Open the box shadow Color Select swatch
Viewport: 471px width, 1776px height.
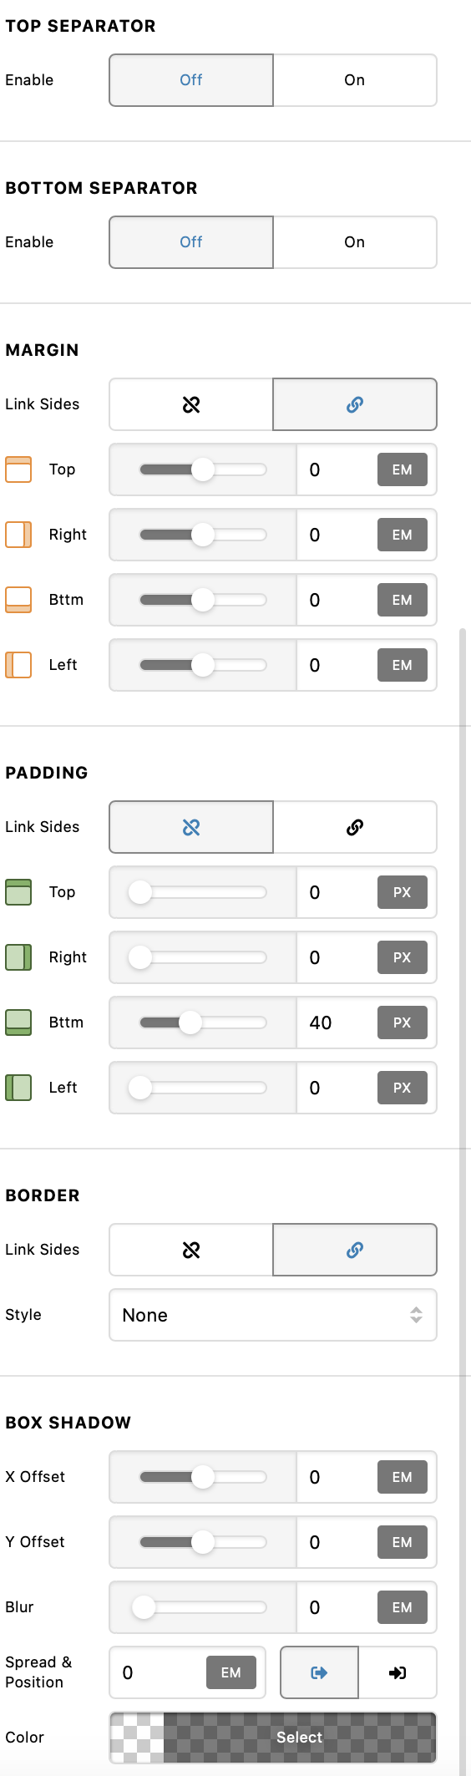coord(273,1738)
